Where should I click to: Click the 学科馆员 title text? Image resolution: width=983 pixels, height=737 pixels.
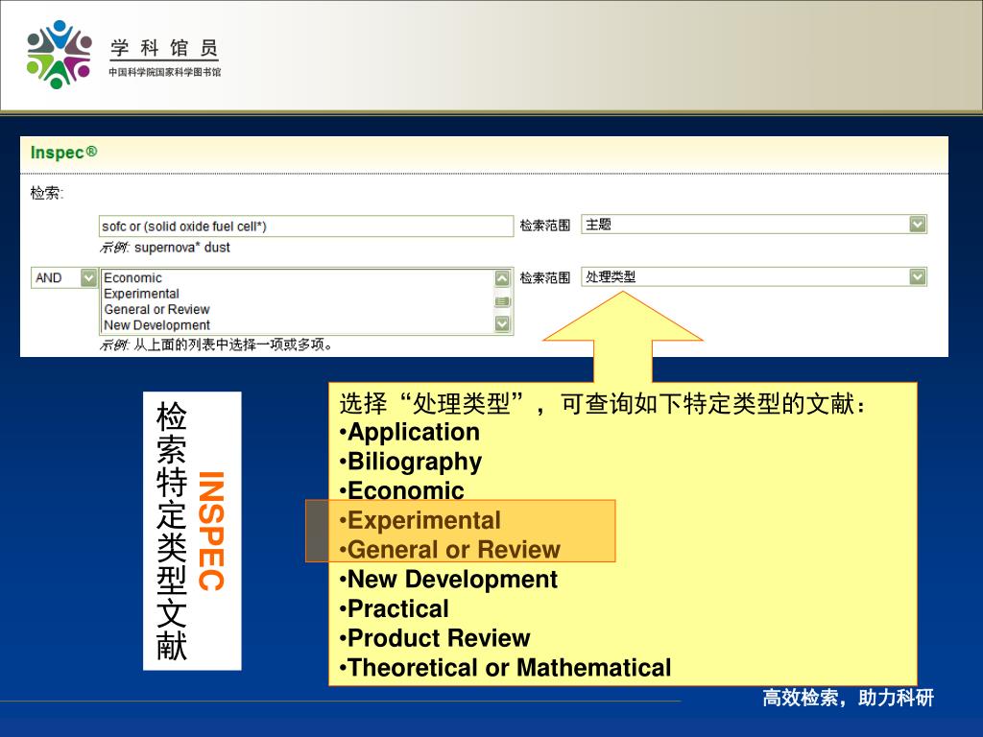pos(164,48)
